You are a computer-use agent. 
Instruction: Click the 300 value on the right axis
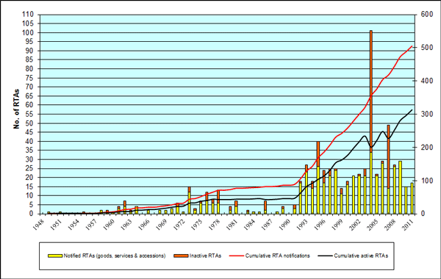point(426,114)
